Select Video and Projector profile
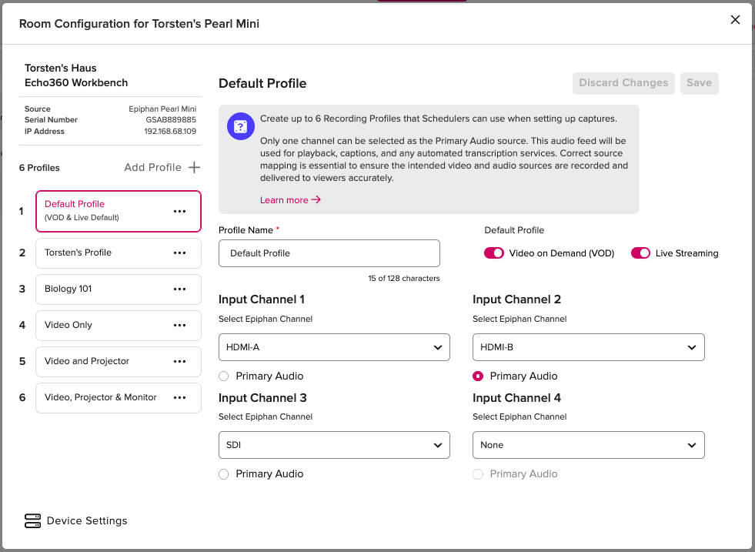Viewport: 755px width, 552px height. (x=119, y=361)
